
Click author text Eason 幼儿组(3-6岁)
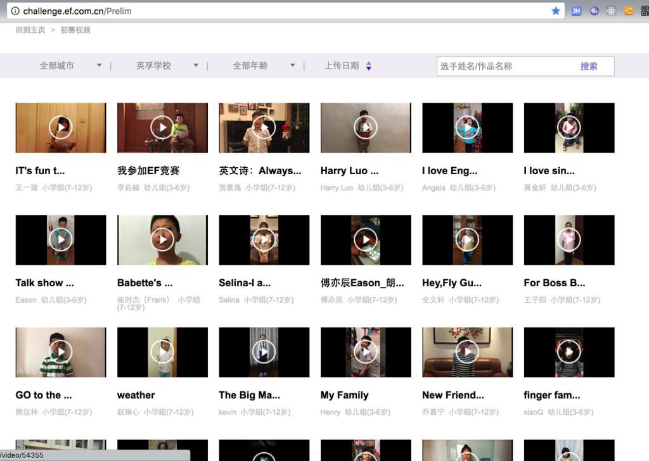[51, 300]
